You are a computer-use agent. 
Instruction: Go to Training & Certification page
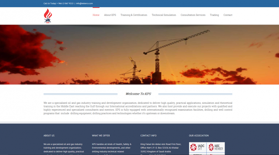click(134, 15)
